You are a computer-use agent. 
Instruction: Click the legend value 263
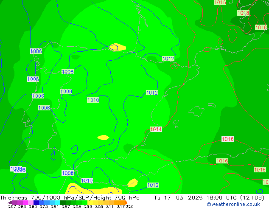[22, 206]
